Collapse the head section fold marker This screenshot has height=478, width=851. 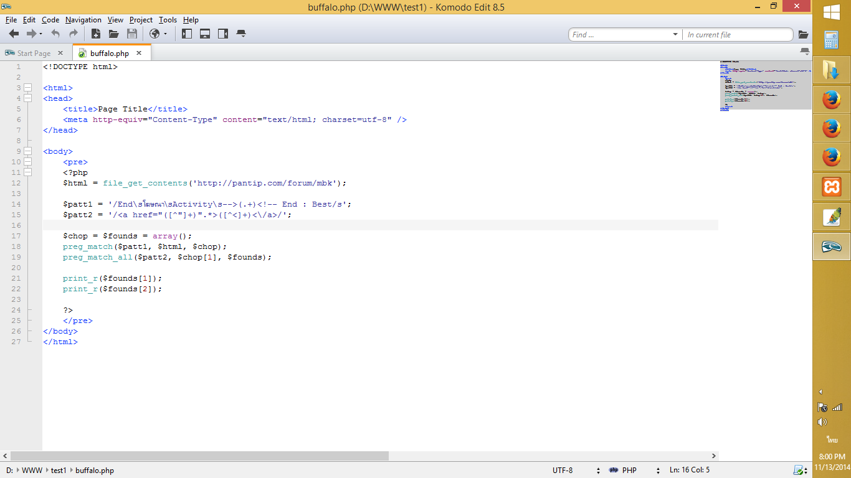point(27,98)
